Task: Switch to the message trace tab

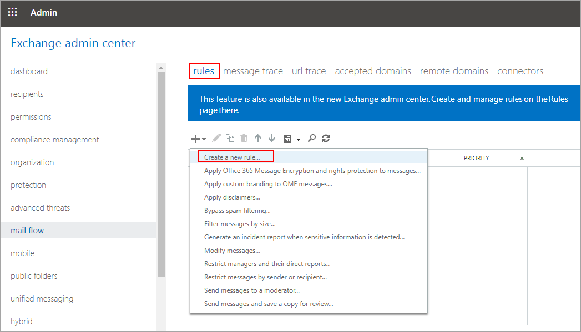Action: [x=252, y=71]
